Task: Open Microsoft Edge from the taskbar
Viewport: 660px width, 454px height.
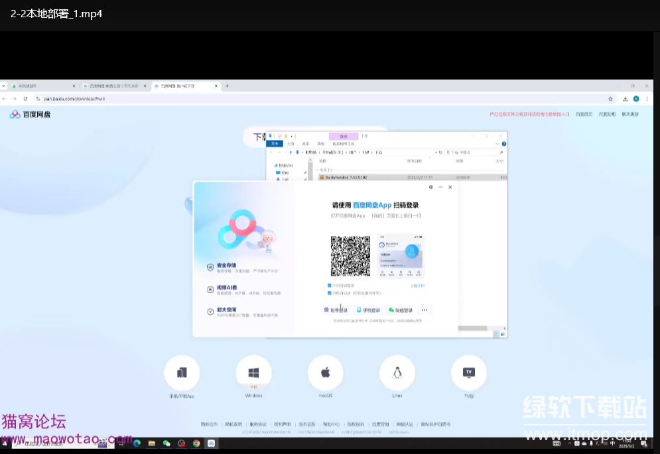Action: click(137, 443)
